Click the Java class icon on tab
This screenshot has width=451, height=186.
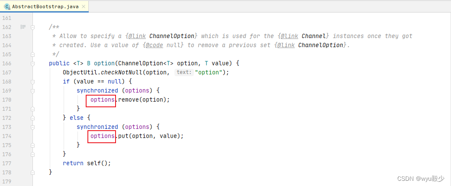point(7,6)
